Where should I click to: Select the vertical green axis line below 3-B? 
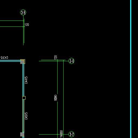(x=23, y=30)
